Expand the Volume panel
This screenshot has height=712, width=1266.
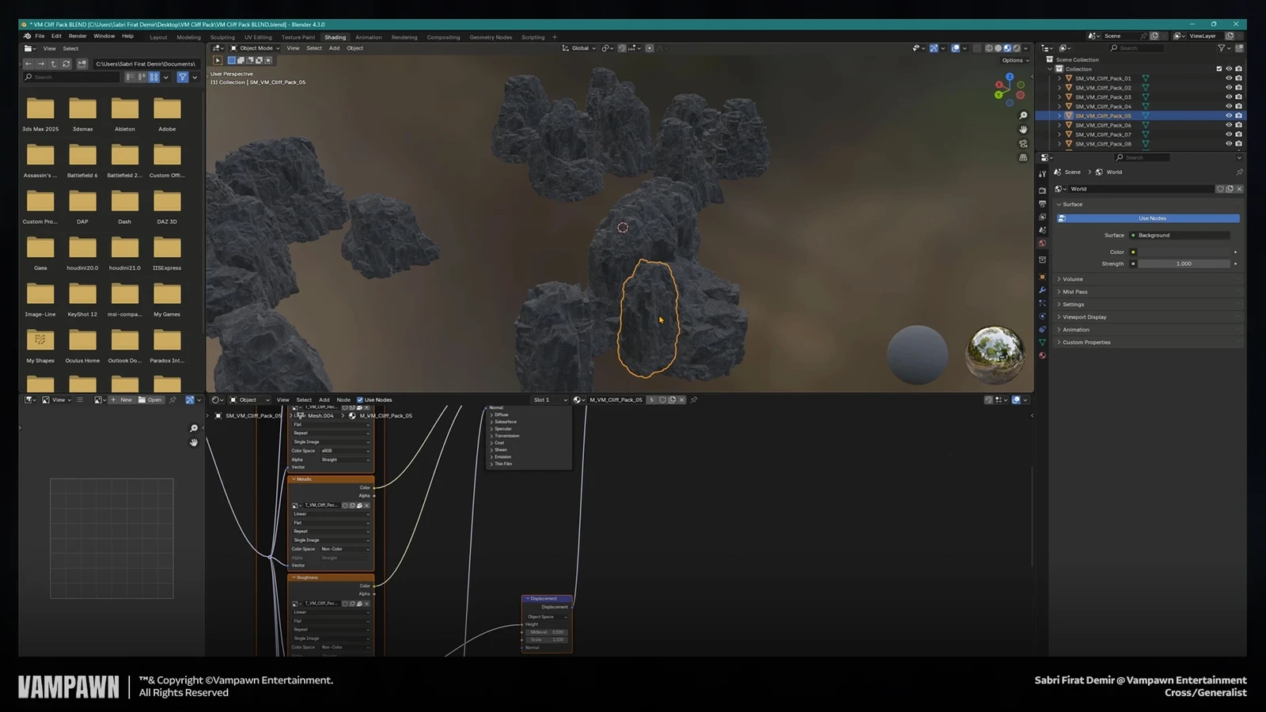point(1073,279)
